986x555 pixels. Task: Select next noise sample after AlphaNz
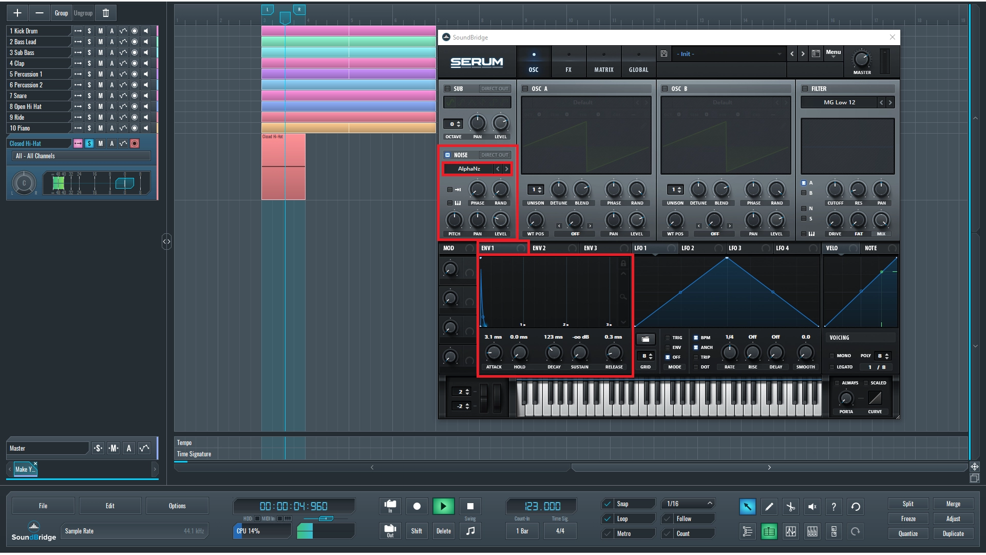[507, 169]
